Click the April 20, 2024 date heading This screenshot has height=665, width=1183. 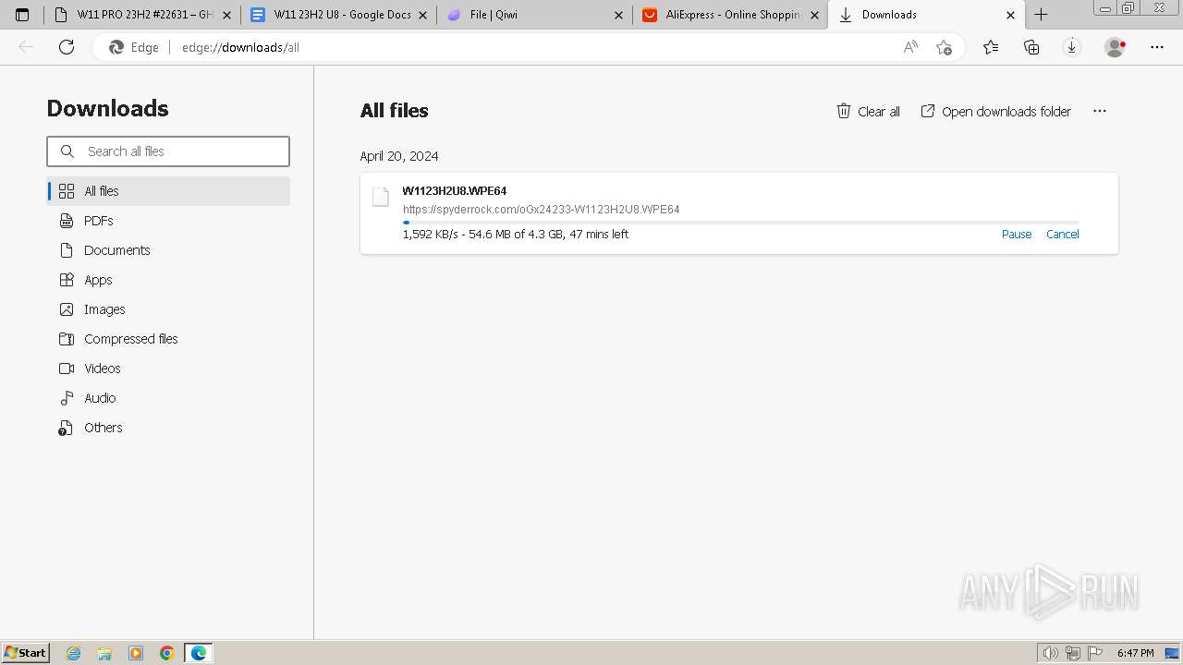[x=399, y=156]
